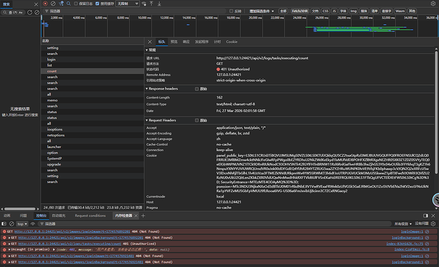Toggle console sidebar icon
439x267 pixels.
4,224
